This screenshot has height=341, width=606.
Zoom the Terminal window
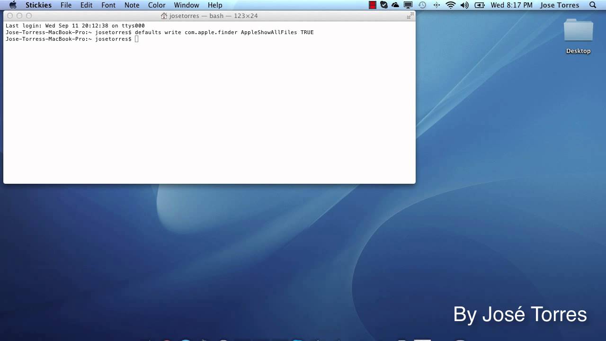point(29,16)
